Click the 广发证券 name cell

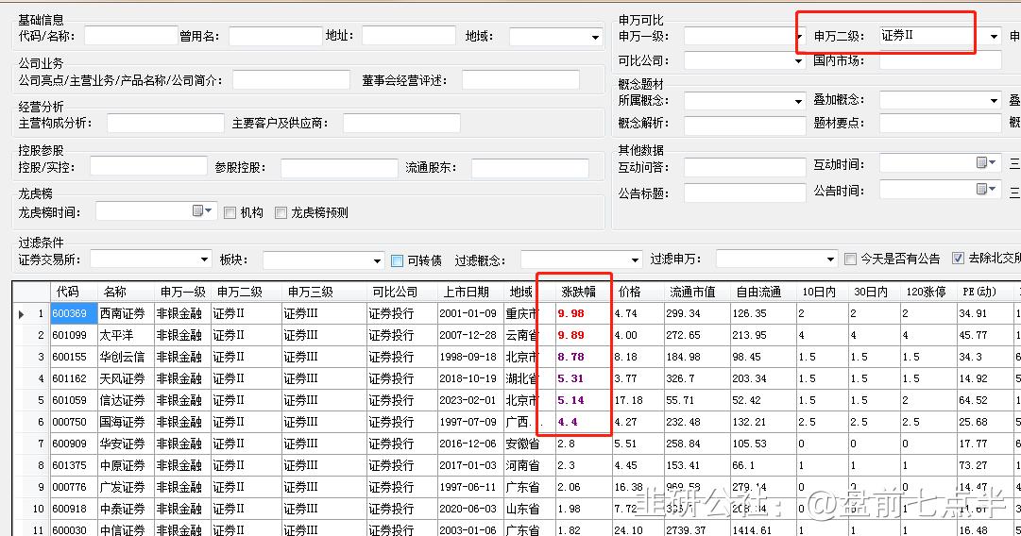(x=125, y=487)
